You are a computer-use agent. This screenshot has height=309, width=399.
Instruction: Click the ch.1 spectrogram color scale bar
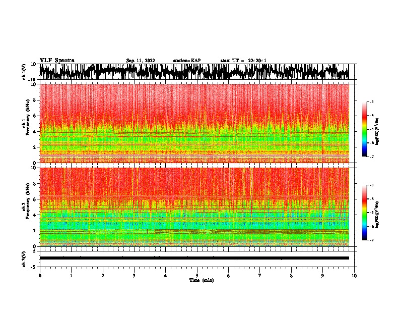pos(365,129)
